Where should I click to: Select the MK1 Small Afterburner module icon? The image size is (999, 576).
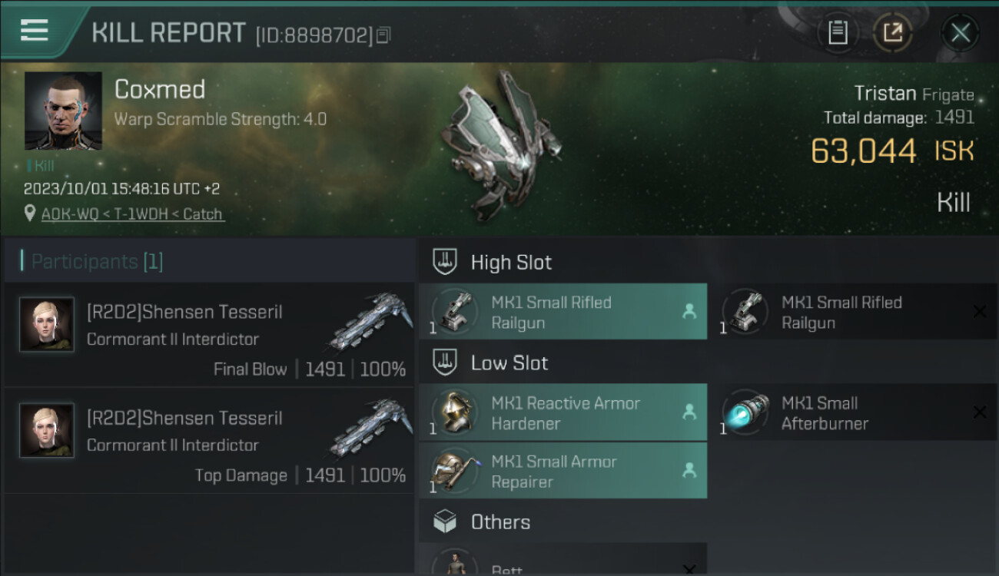[745, 413]
